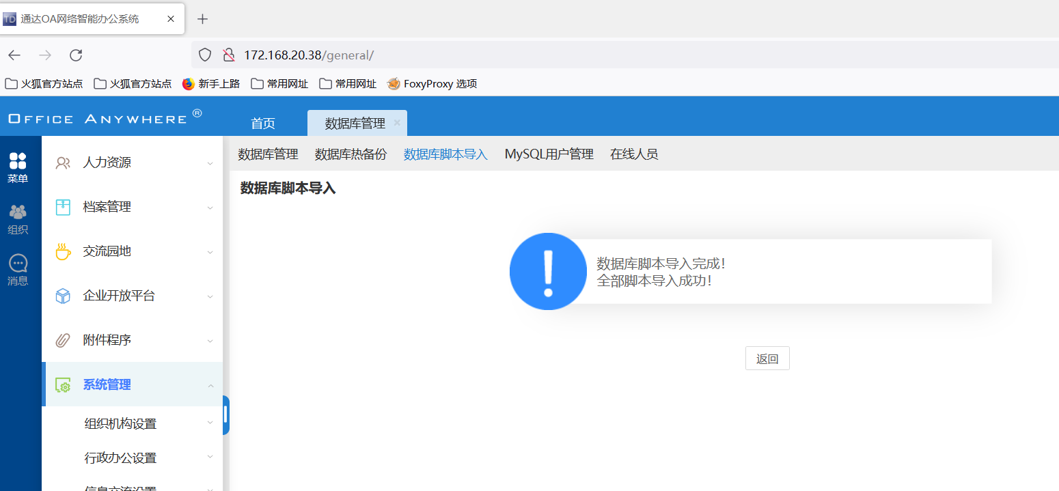This screenshot has width=1059, height=491.
Task: Click the 附件程序 paperclip icon
Action: 63,339
